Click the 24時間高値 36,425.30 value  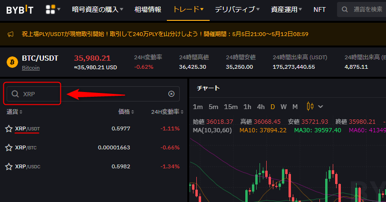tap(193, 67)
